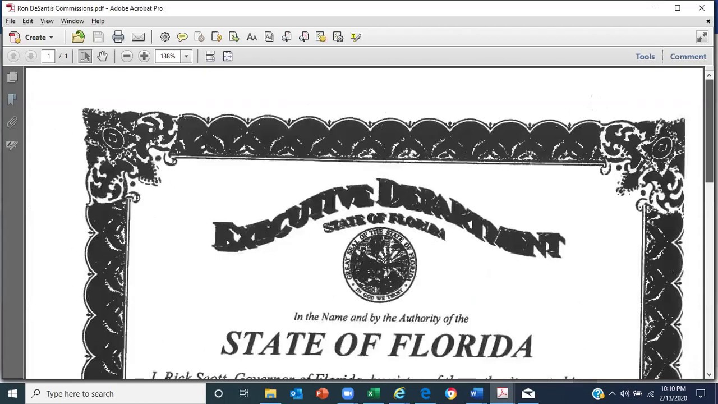Open Internet Explorer from the taskbar

coord(399,393)
